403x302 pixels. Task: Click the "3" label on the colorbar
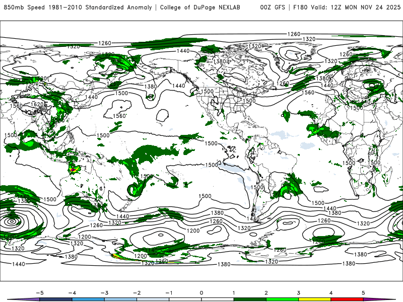click(298, 293)
